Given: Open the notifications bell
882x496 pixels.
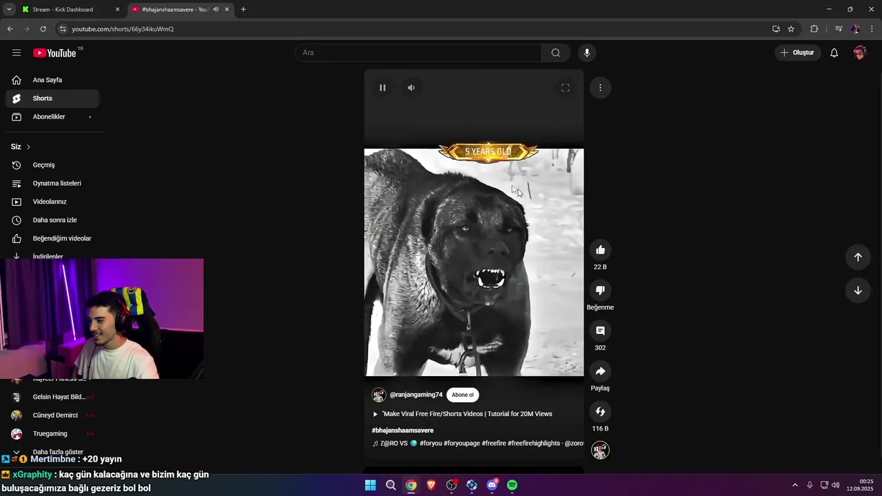Looking at the screenshot, I should [834, 52].
